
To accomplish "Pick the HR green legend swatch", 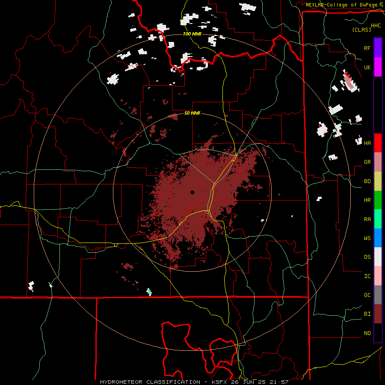I will (x=378, y=200).
